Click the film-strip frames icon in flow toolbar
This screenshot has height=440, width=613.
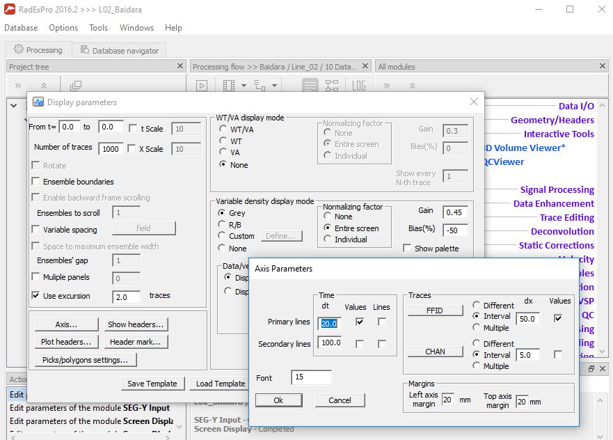[229, 85]
